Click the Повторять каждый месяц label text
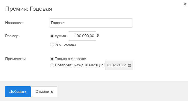The image size is (188, 101). (77, 65)
